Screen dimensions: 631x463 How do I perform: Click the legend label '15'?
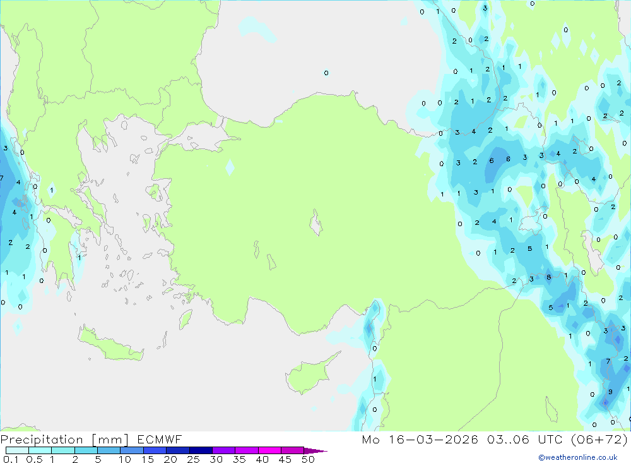click(x=148, y=459)
